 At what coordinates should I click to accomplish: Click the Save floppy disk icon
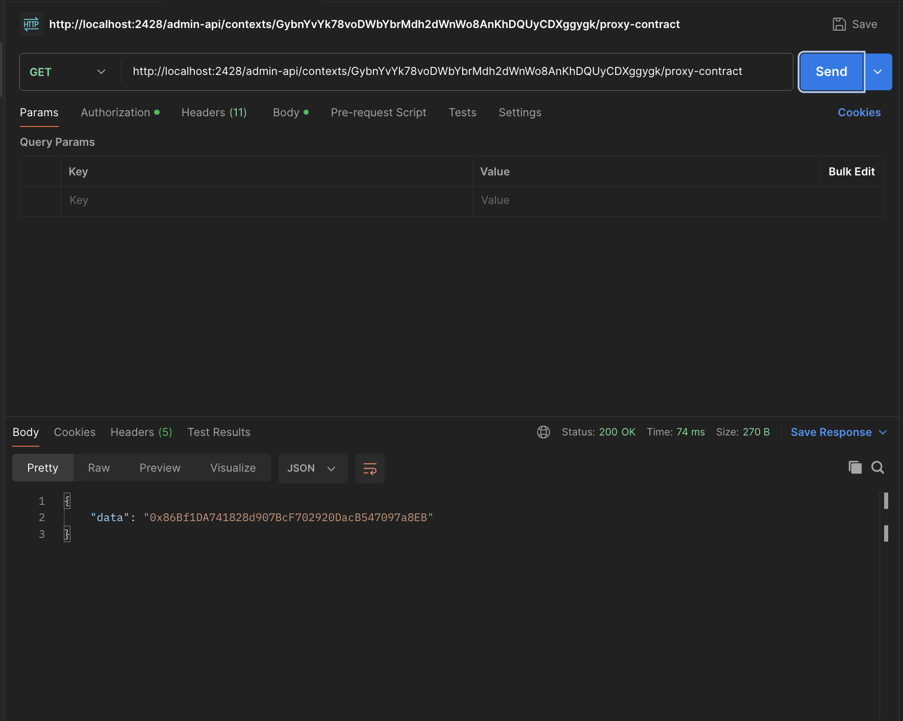(x=839, y=24)
